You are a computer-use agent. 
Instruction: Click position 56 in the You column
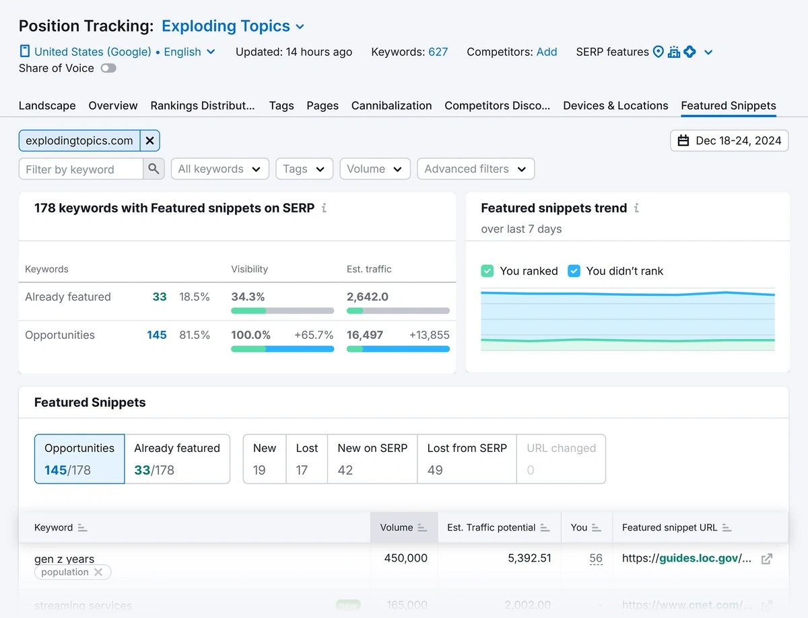pos(596,558)
